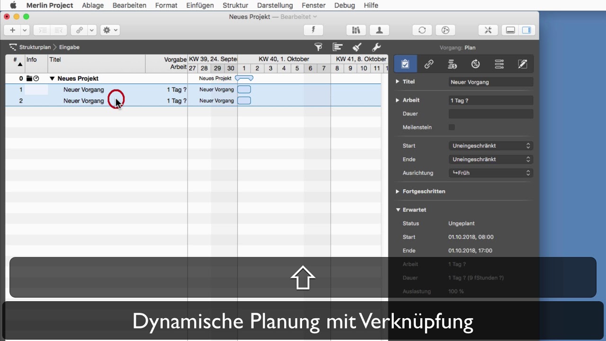Click the lightning bolt toolbar button
This screenshot has width=606, height=341.
(313, 30)
